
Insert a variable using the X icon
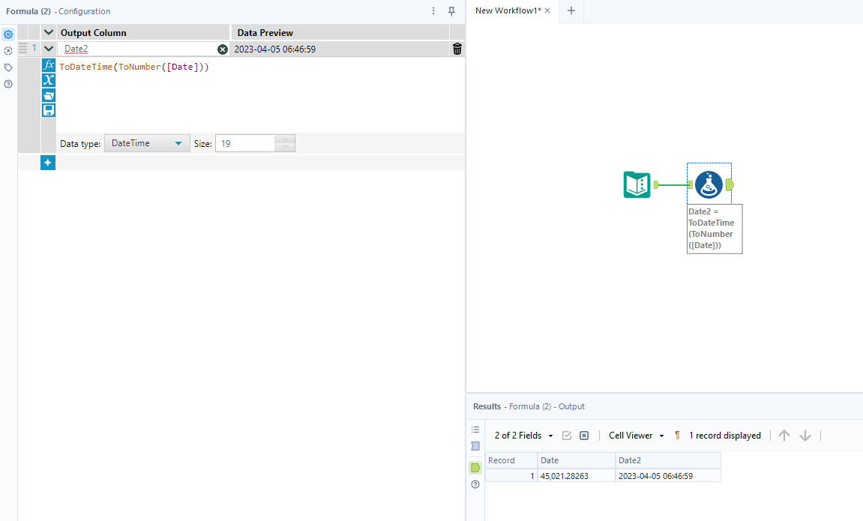point(49,79)
